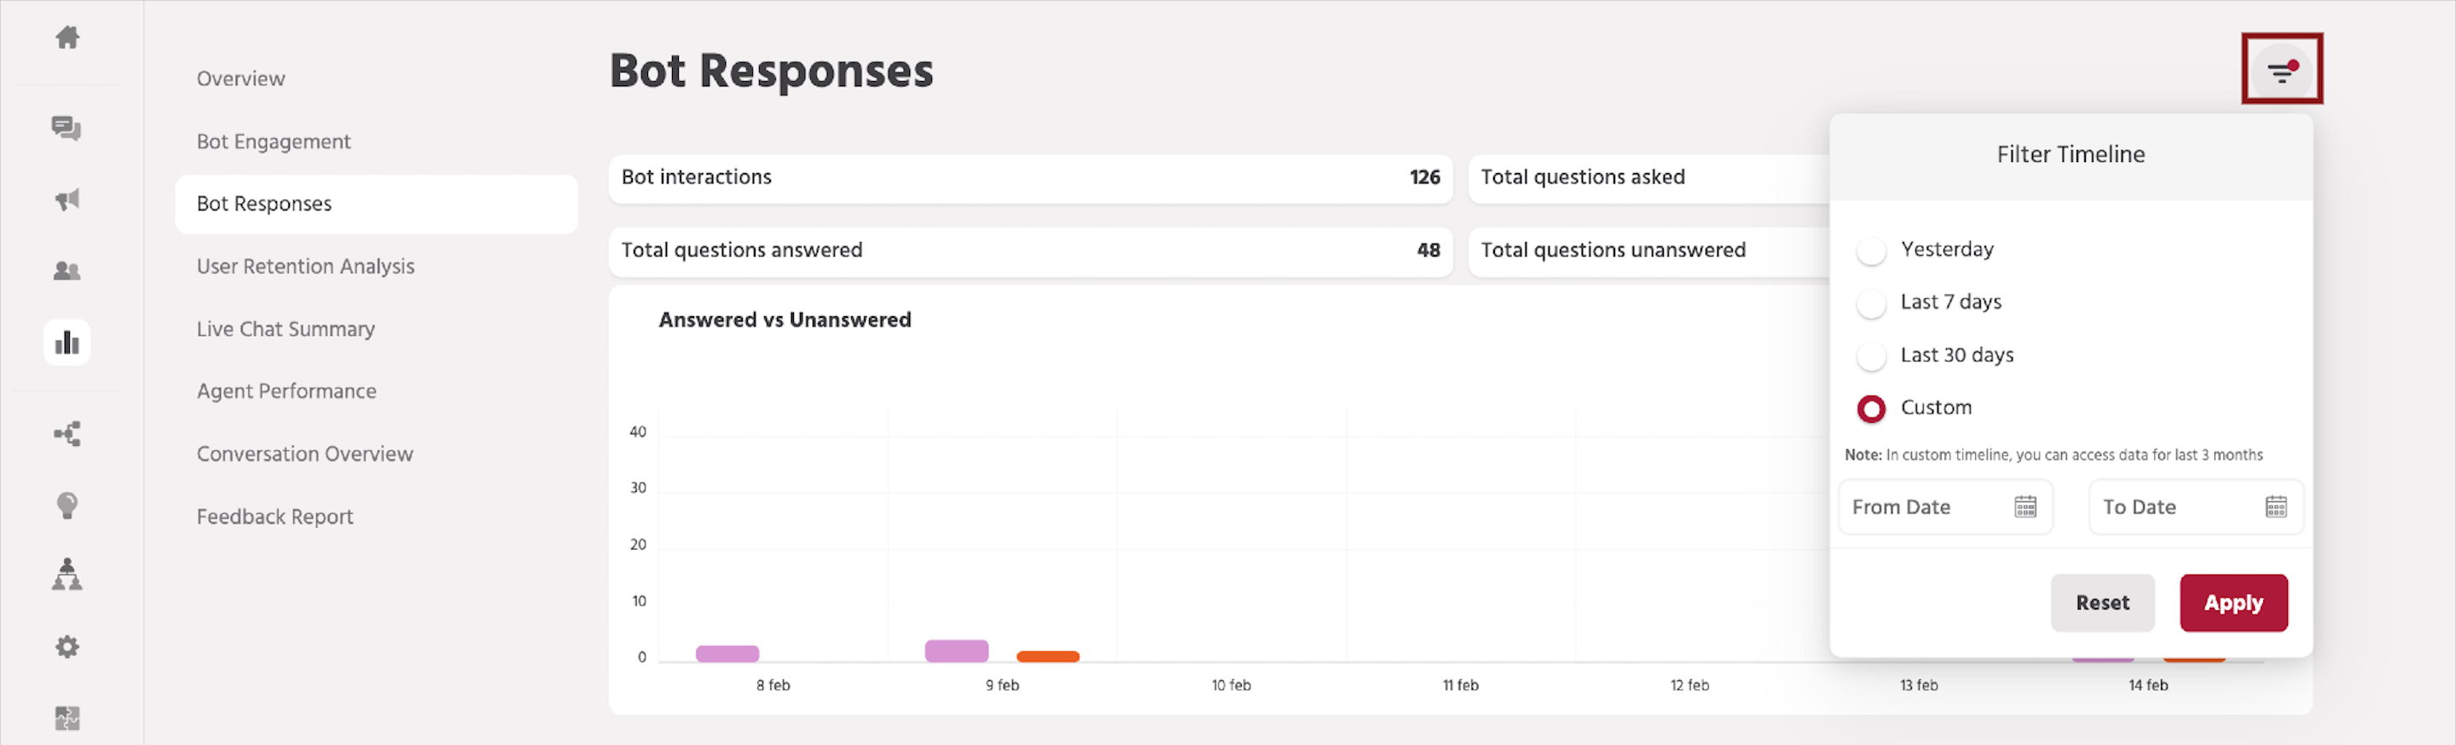Image resolution: width=2456 pixels, height=745 pixels.
Task: Choose the Last 7 days filter
Action: pos(1872,303)
